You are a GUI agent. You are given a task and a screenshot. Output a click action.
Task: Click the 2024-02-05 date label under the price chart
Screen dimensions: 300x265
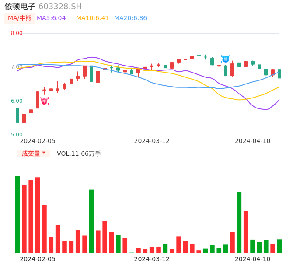point(38,141)
